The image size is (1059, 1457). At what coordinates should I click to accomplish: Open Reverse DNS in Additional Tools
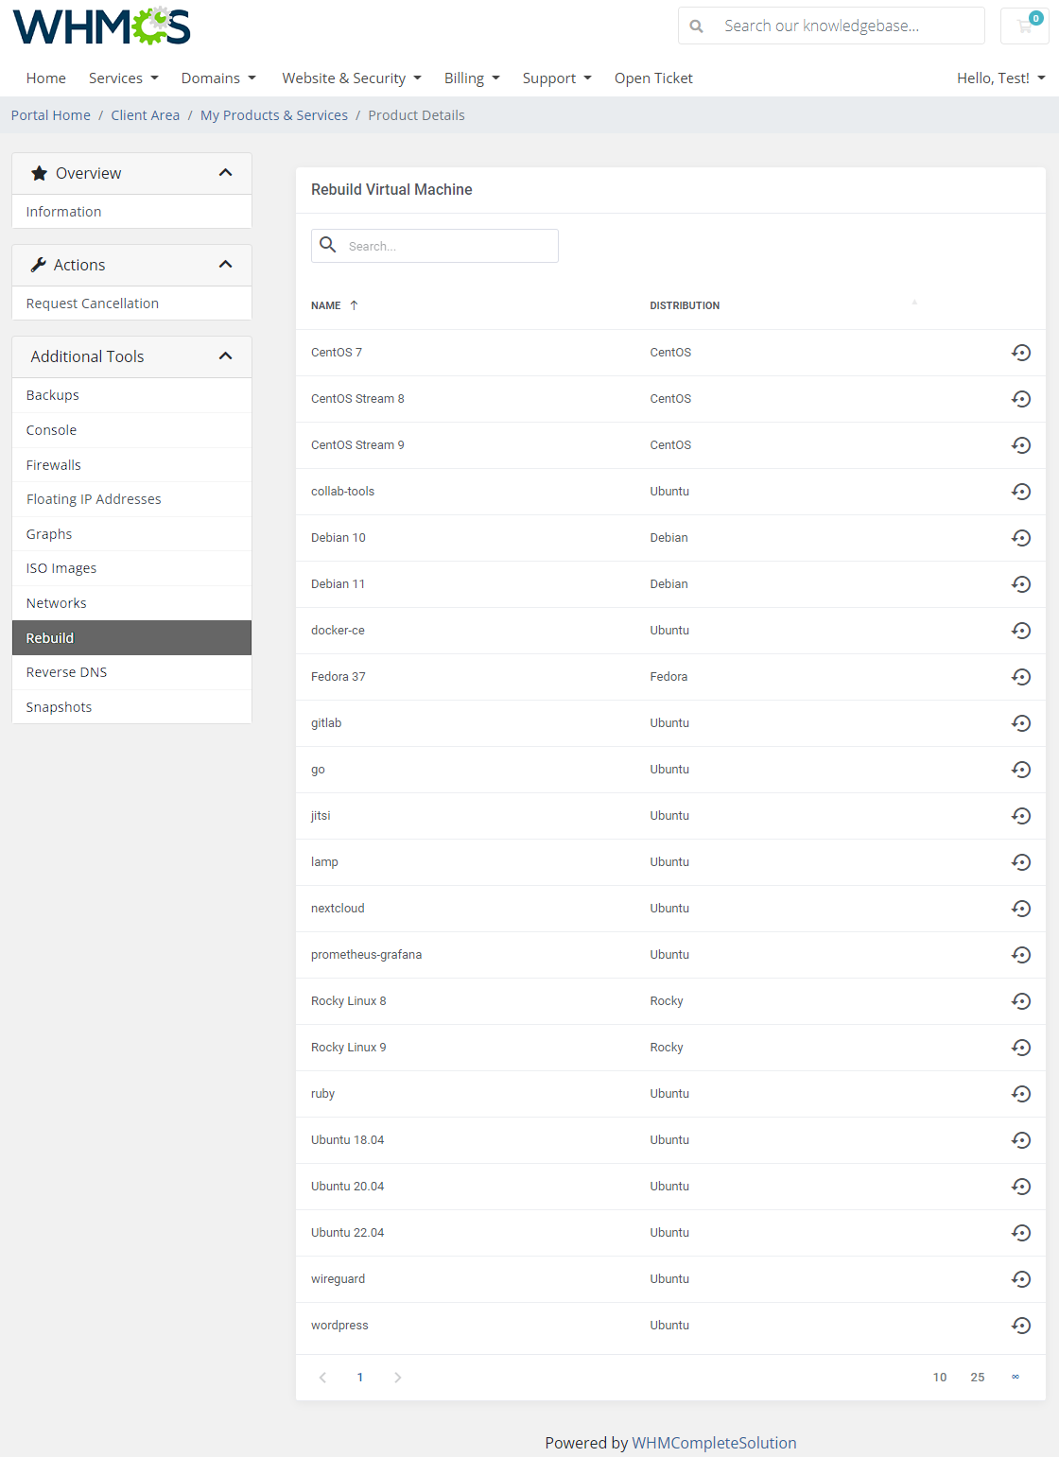point(131,672)
